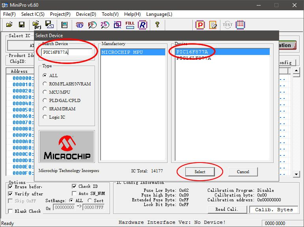
Task: Click the Search Device text field
Action: tap(67, 52)
